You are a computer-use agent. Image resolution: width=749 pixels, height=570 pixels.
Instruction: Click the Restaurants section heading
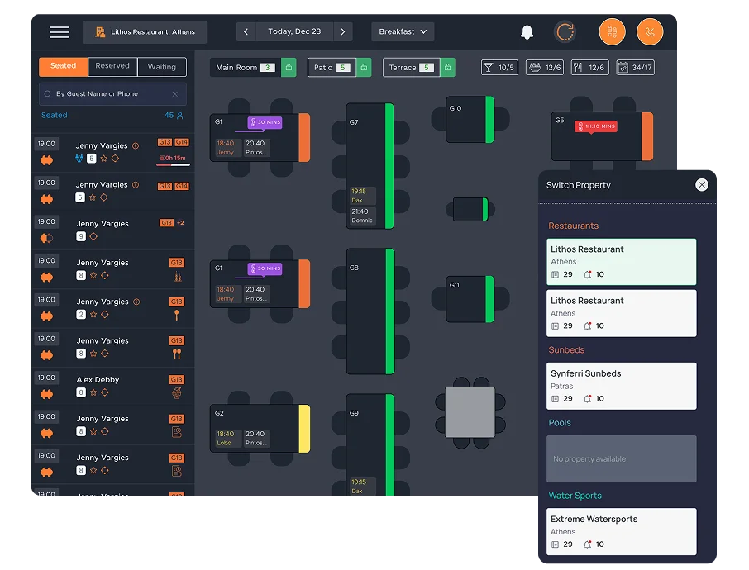[x=573, y=226]
